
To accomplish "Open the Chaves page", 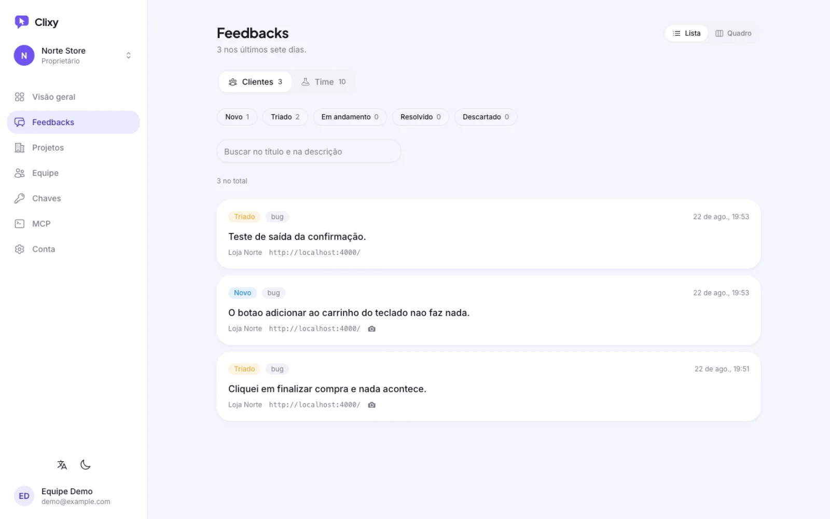I will pyautogui.click(x=73, y=199).
